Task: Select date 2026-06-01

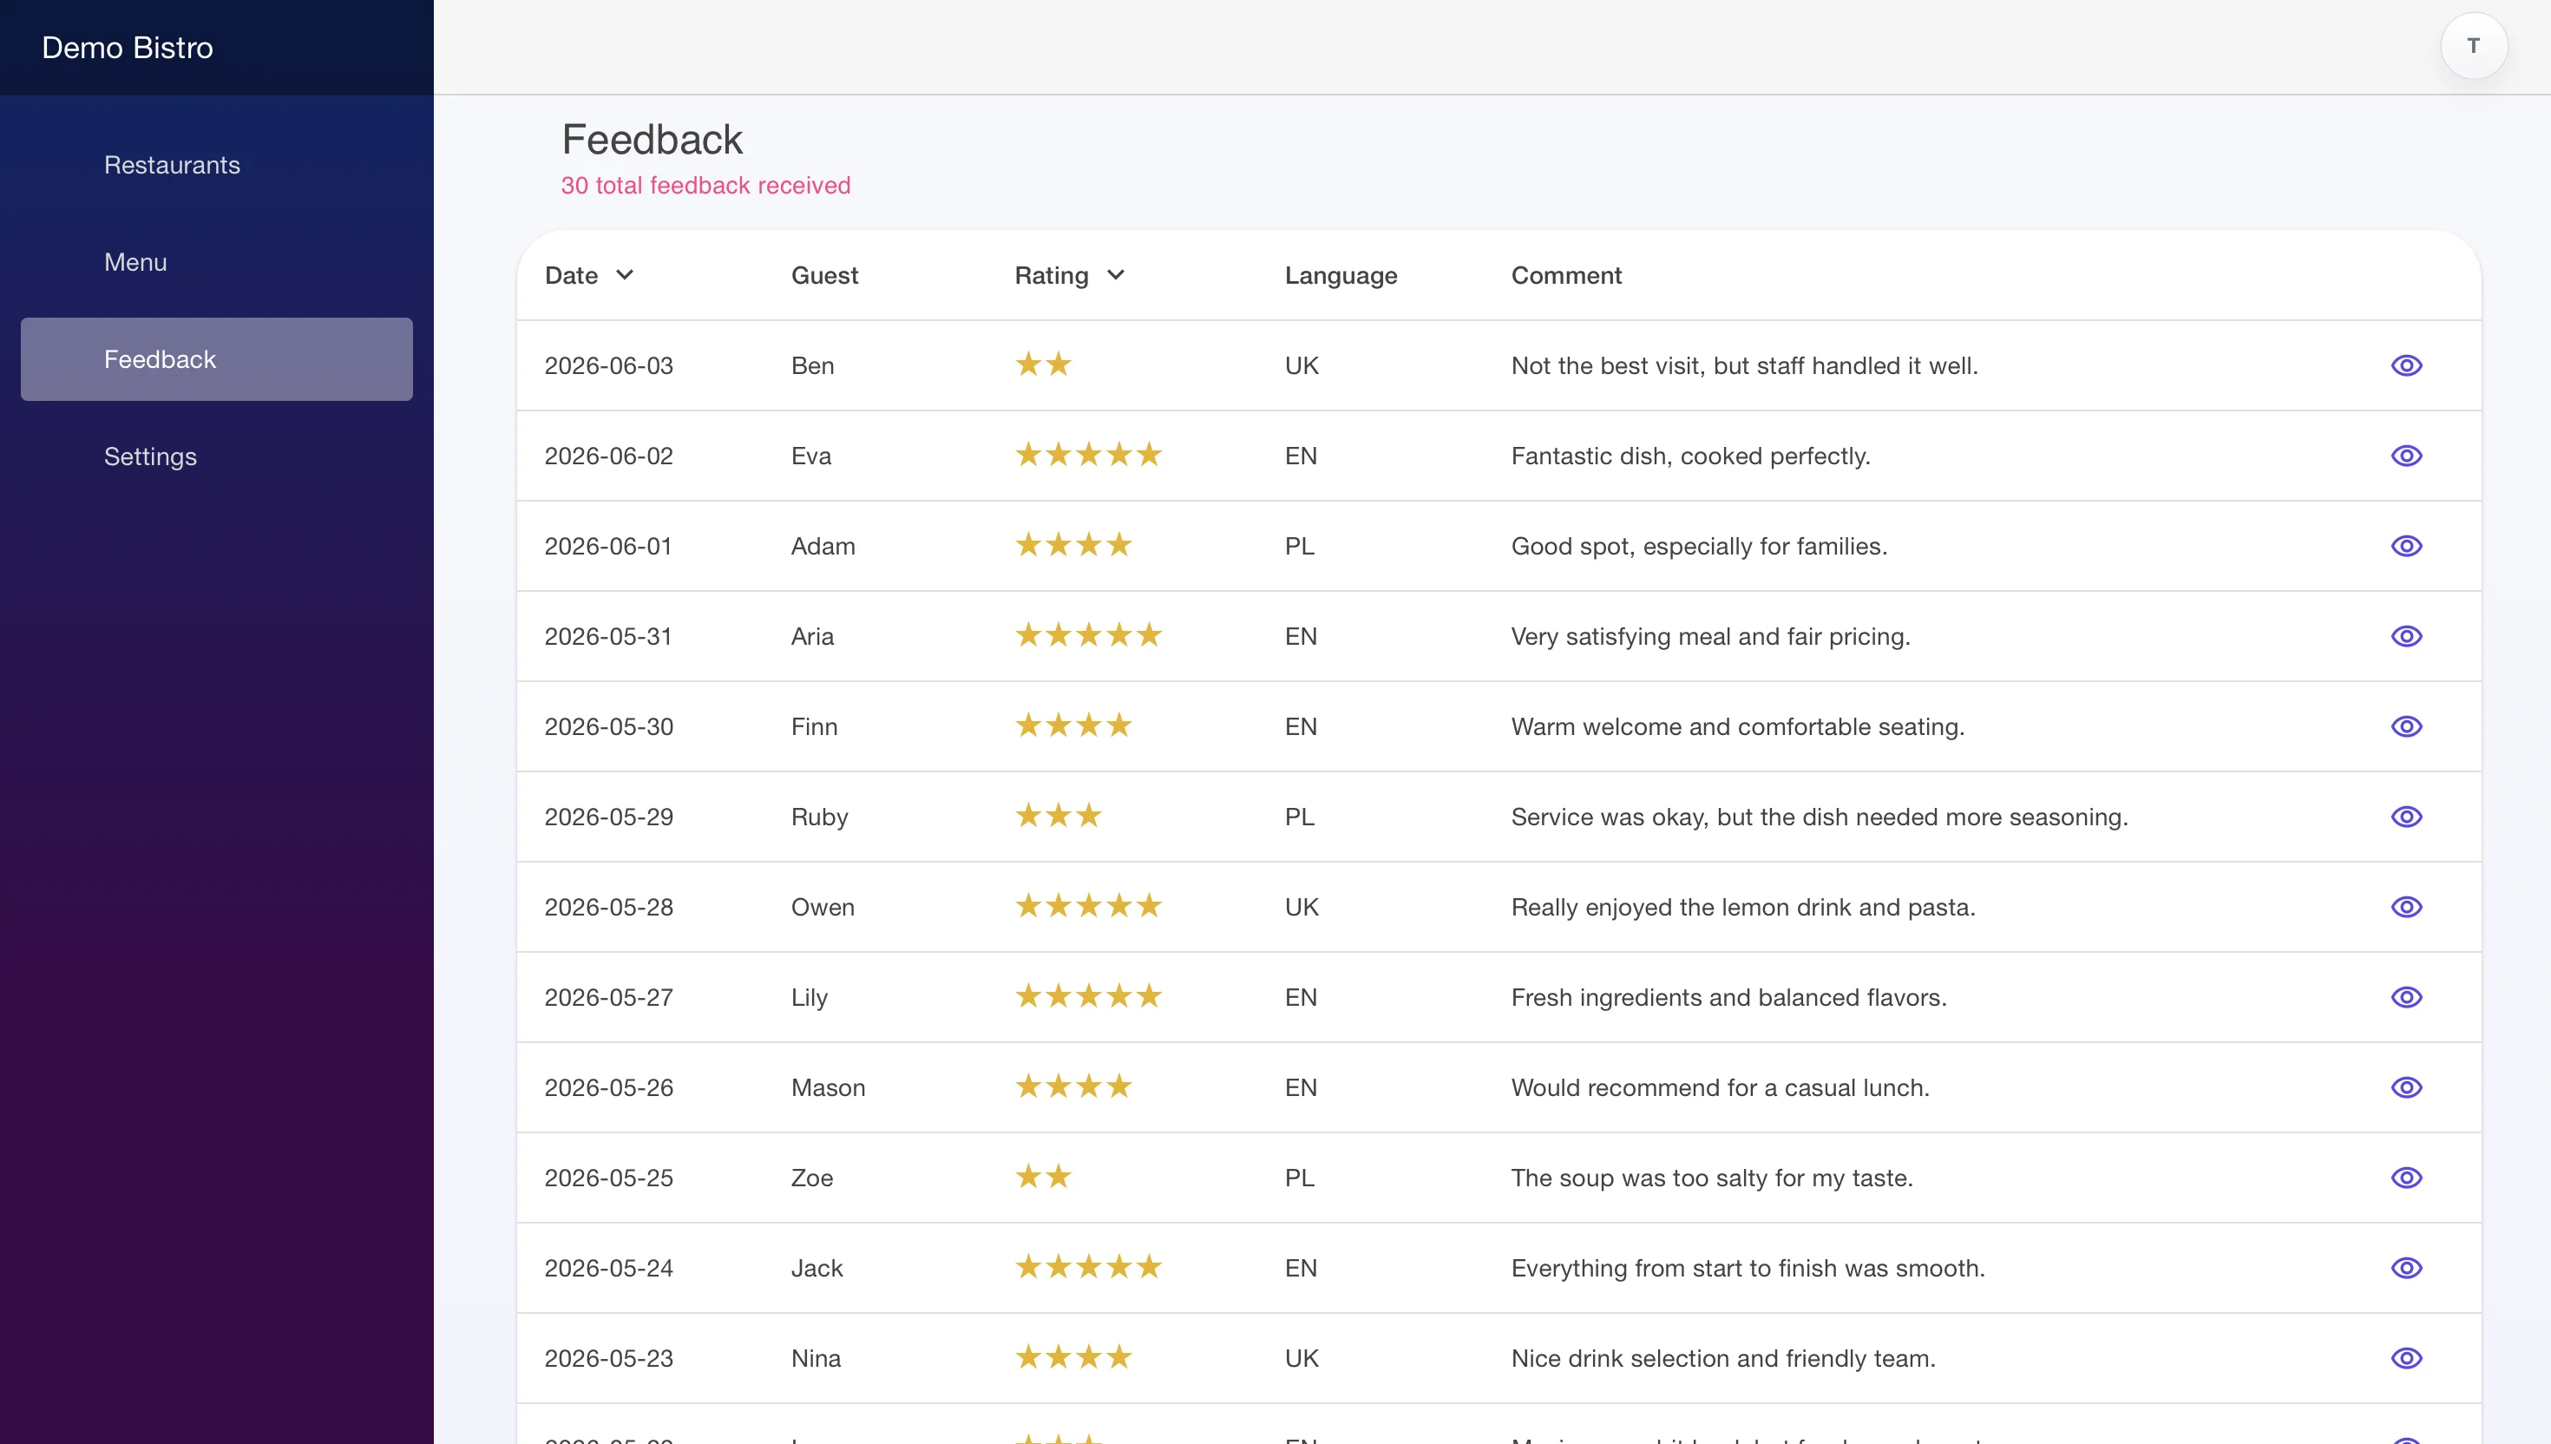Action: pos(607,546)
